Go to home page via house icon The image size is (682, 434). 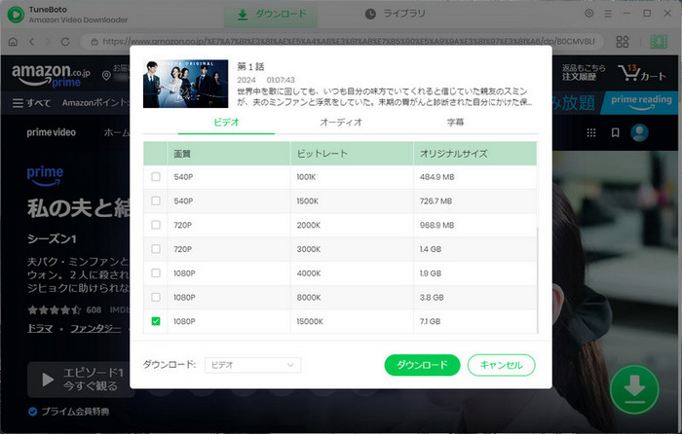tap(13, 42)
